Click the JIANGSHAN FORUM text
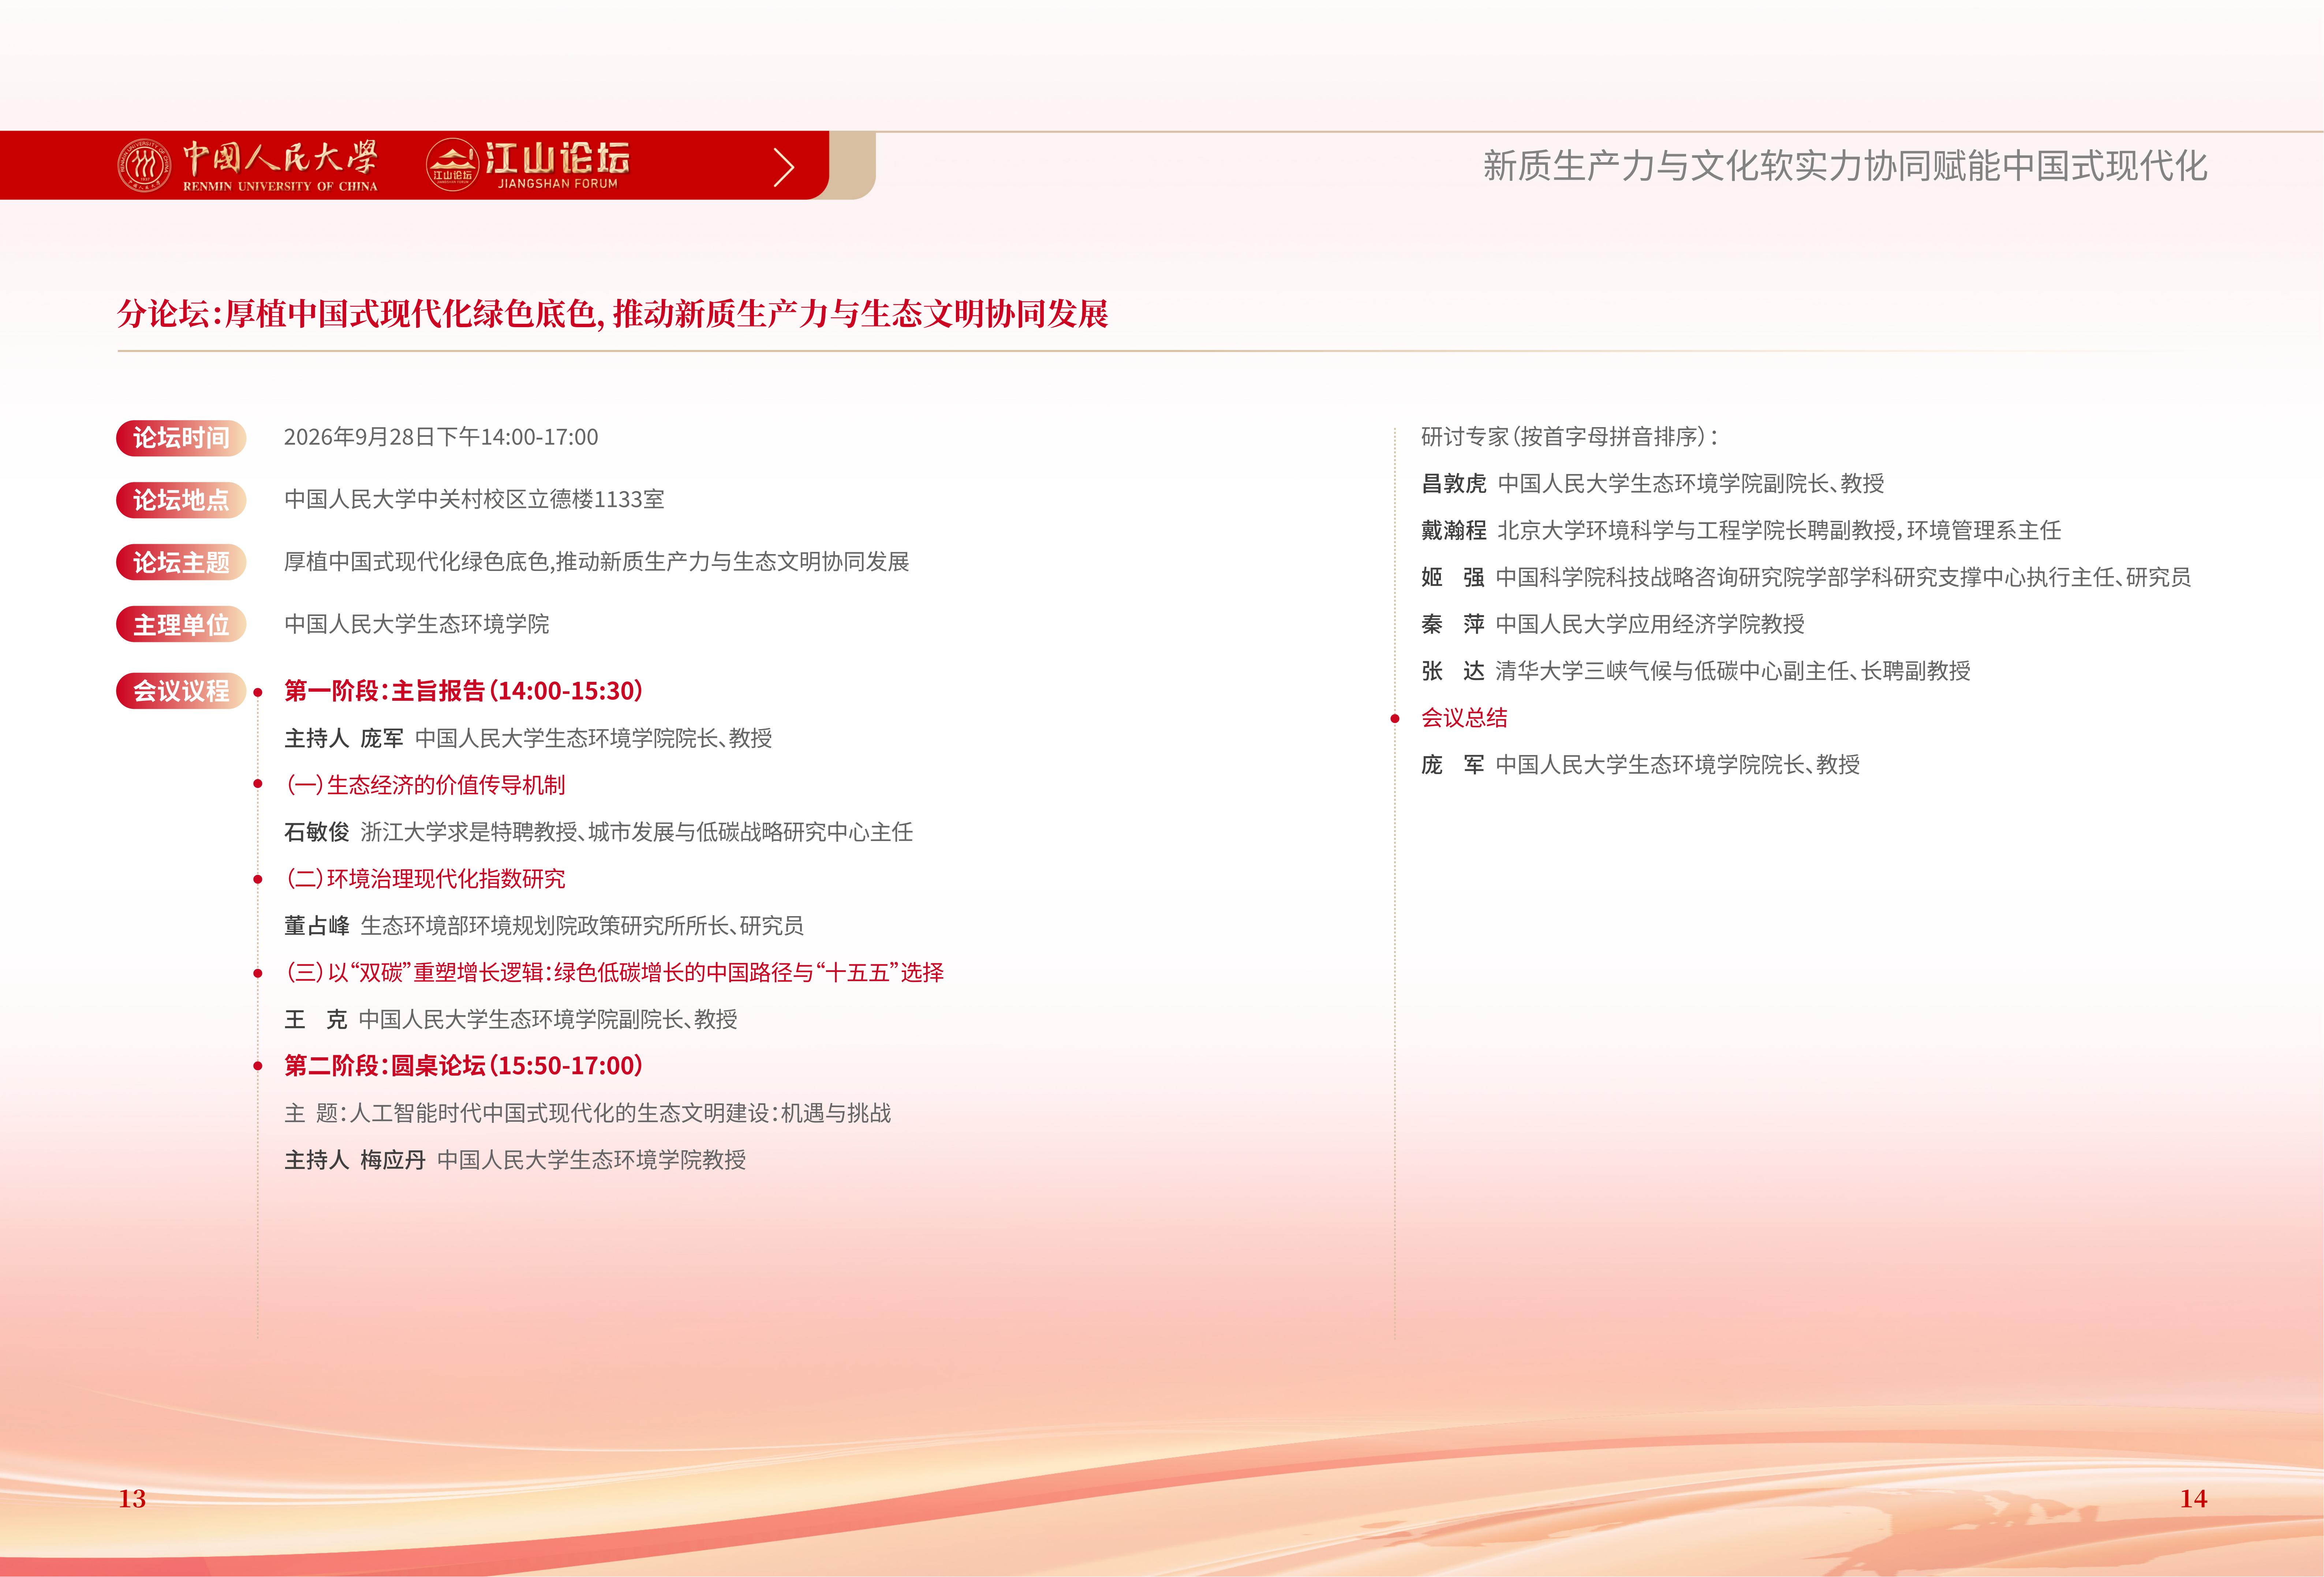Viewport: 2324px width, 1577px height. click(558, 184)
